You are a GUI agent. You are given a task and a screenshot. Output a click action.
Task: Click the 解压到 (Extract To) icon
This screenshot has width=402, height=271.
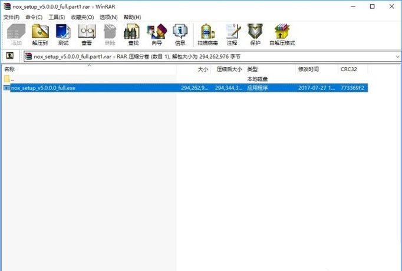40,35
